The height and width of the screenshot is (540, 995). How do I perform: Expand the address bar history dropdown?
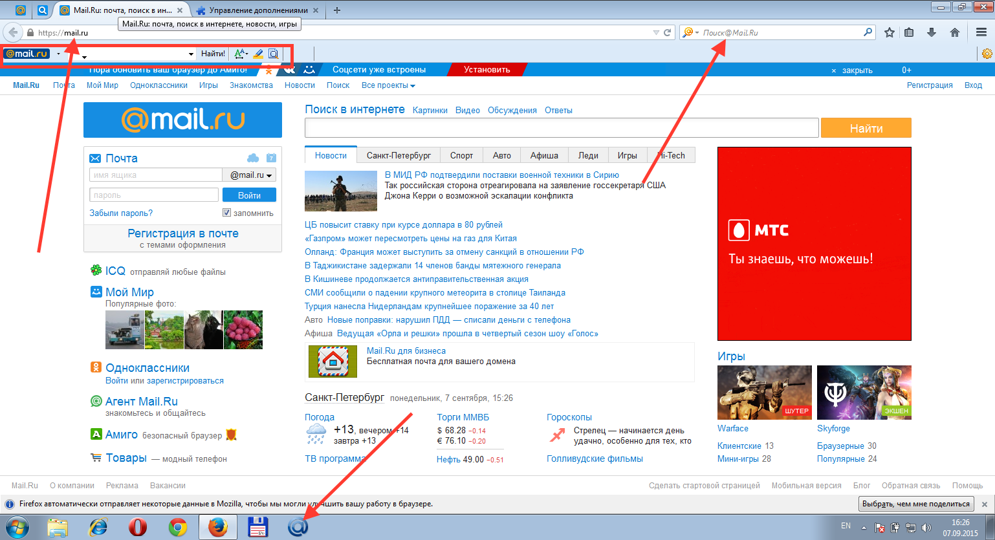click(x=656, y=32)
